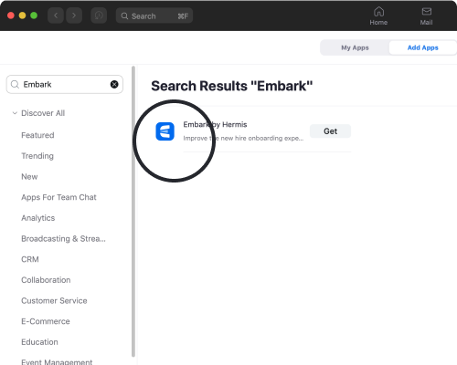Select the E-Commerce category
The width and height of the screenshot is (457, 365).
click(46, 321)
